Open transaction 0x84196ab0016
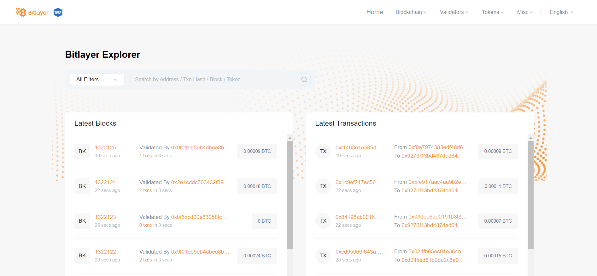Screen dimensions: 597x276 (358, 217)
